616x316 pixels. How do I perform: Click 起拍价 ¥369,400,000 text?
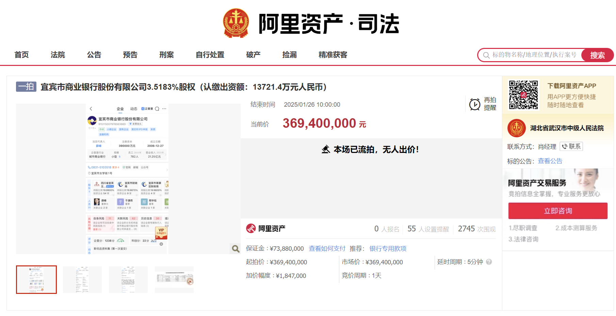pyautogui.click(x=277, y=262)
